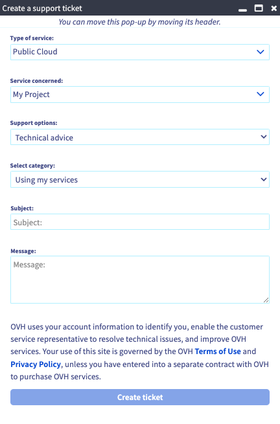Expand the Service concerned dropdown
The height and width of the screenshot is (424, 280).
pyautogui.click(x=140, y=95)
